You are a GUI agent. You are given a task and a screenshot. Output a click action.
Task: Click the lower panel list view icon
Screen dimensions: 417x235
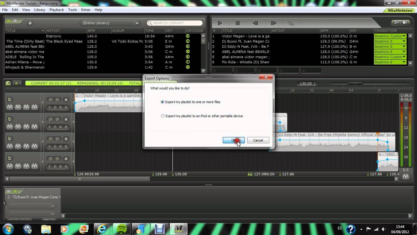[x=9, y=191]
